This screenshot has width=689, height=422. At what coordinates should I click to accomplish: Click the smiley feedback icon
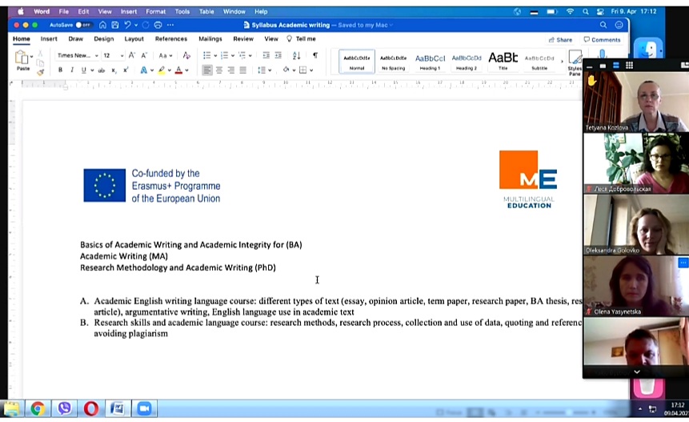coord(619,25)
